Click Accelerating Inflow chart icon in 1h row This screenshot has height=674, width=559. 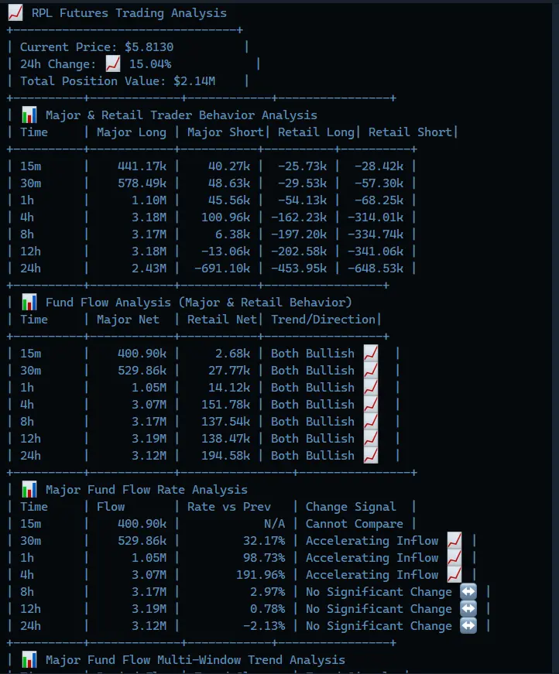pos(454,557)
